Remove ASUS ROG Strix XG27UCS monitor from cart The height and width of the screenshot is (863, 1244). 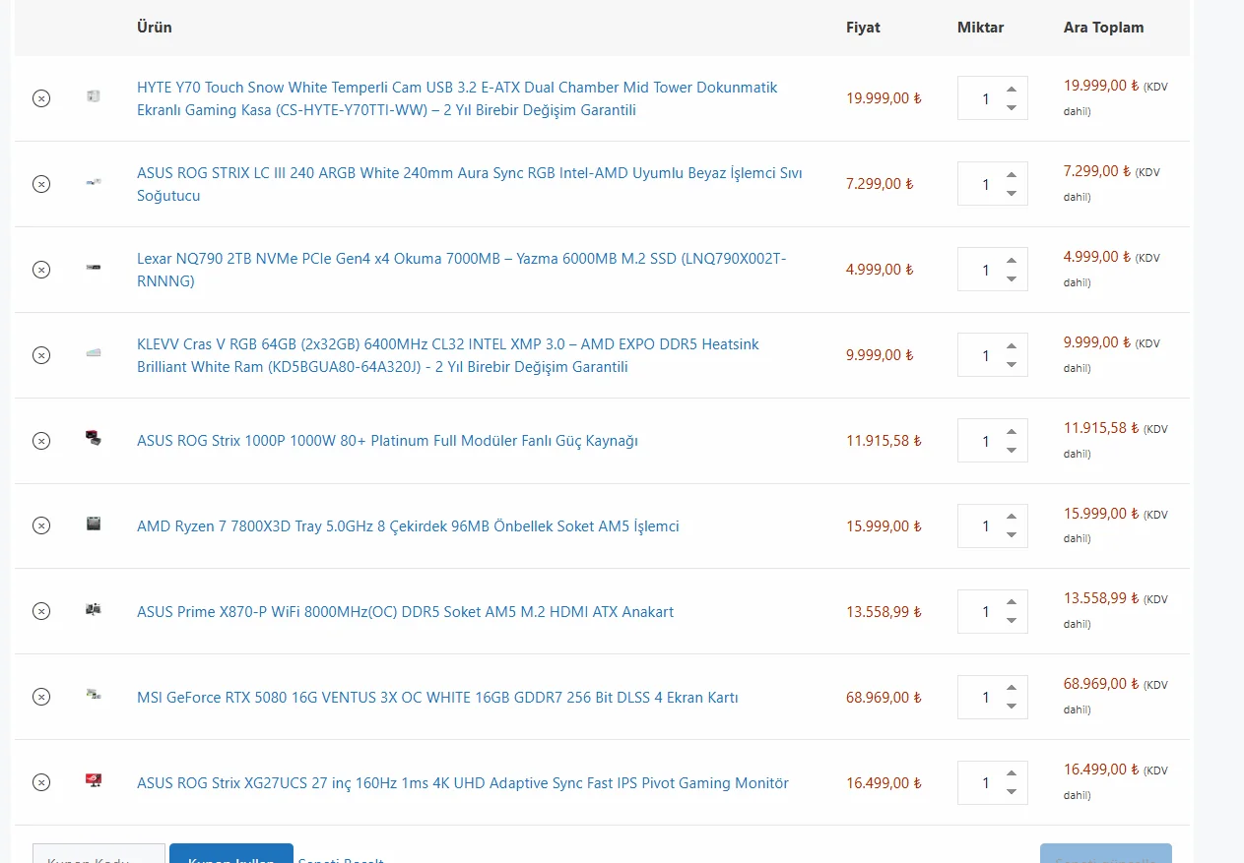coord(41,783)
